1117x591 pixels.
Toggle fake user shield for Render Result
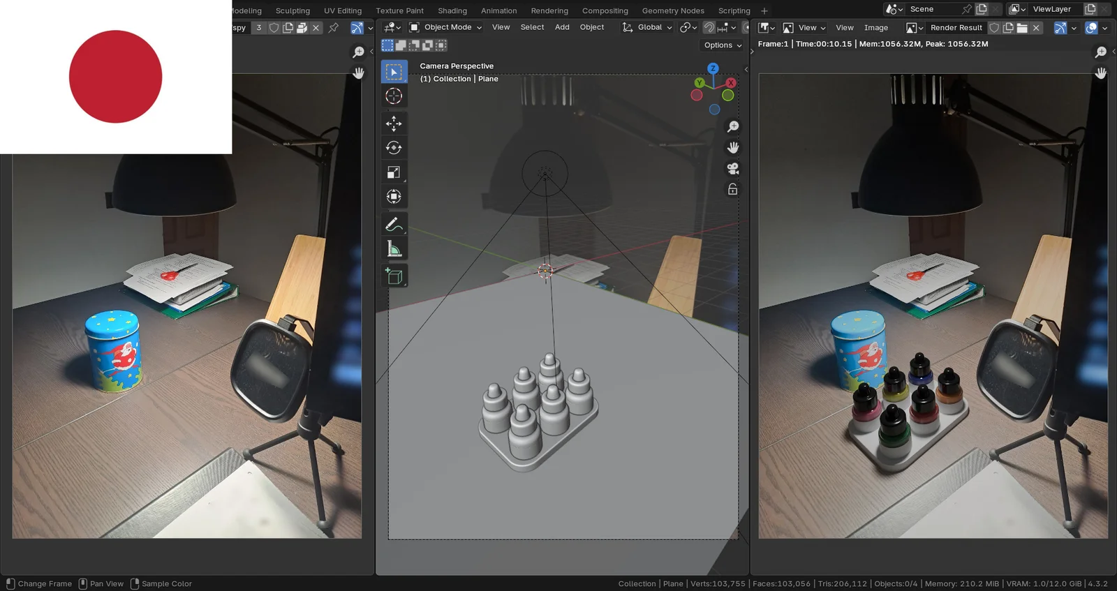click(994, 28)
